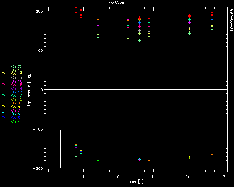The image size is (234, 187).
Task: Click legend entry Tr 1 Ch 15
Action: 12,85
